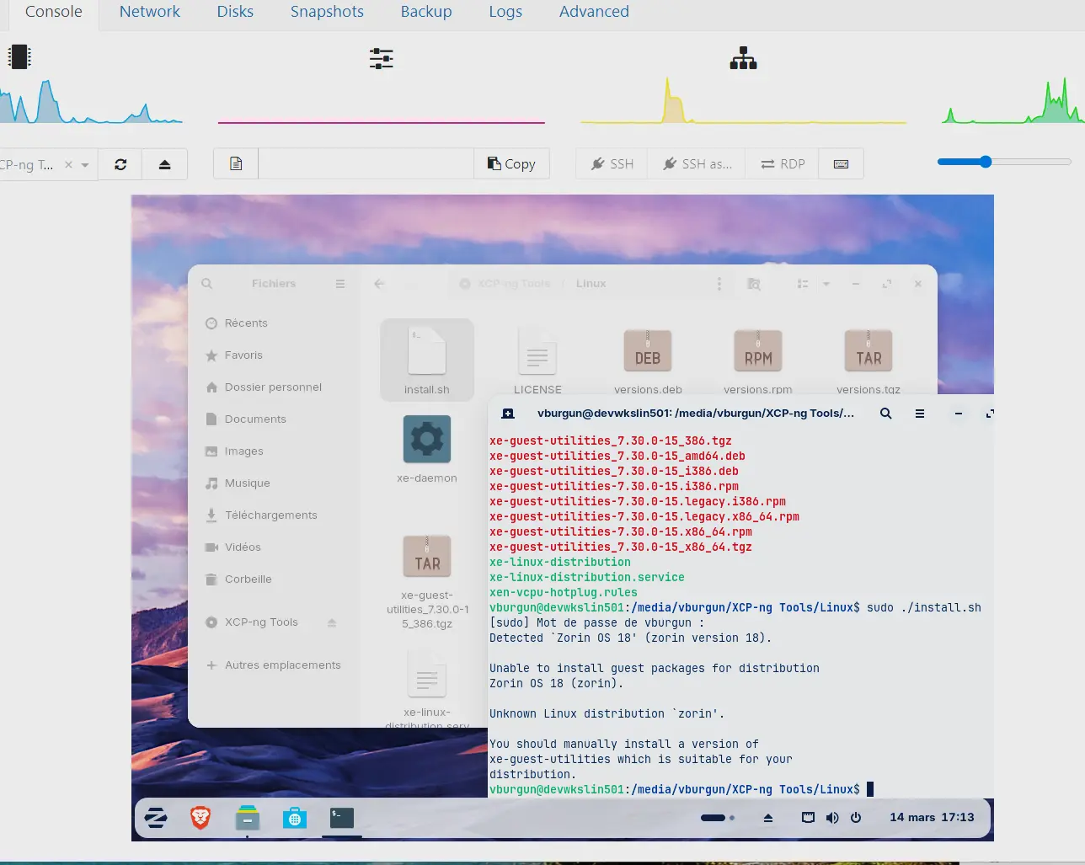Open the Software store taskbar icon
Image resolution: width=1085 pixels, height=865 pixels.
click(295, 818)
